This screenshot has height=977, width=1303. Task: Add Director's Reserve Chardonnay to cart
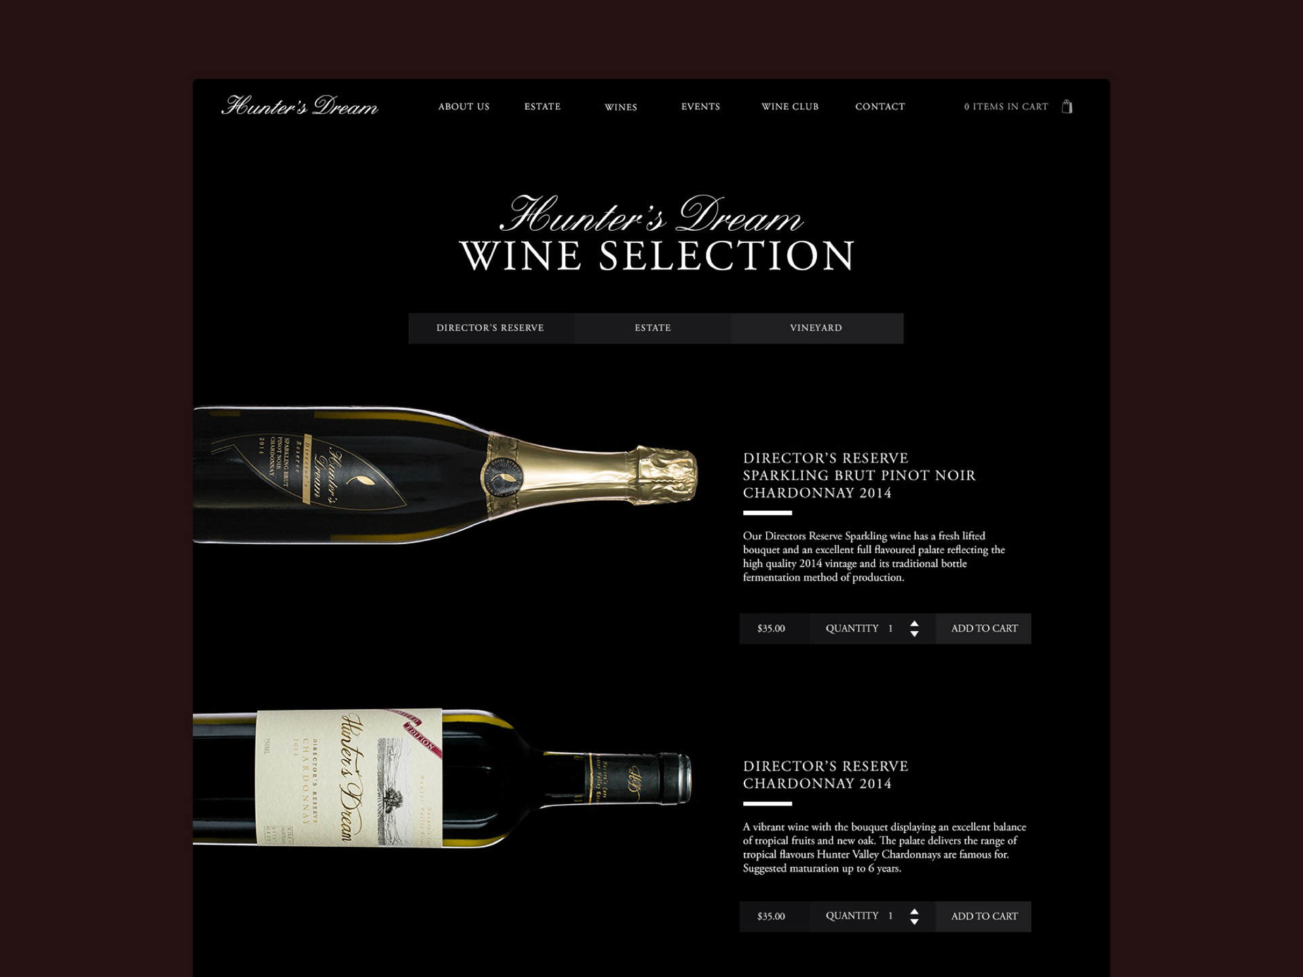coord(983,917)
